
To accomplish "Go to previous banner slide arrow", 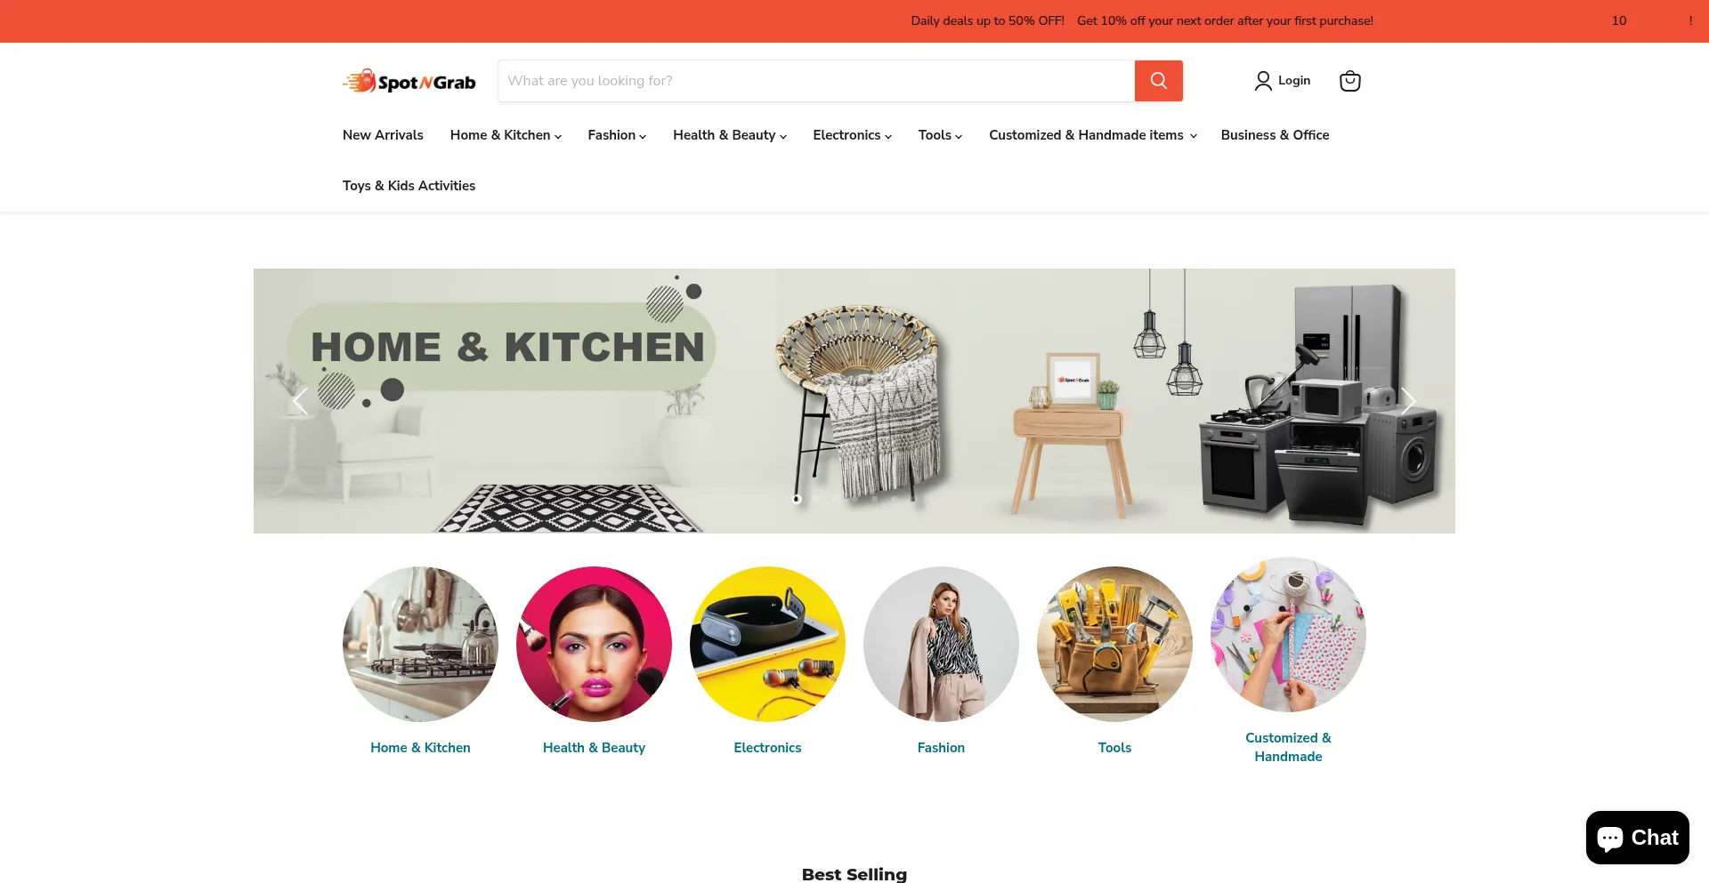I will 300,401.
